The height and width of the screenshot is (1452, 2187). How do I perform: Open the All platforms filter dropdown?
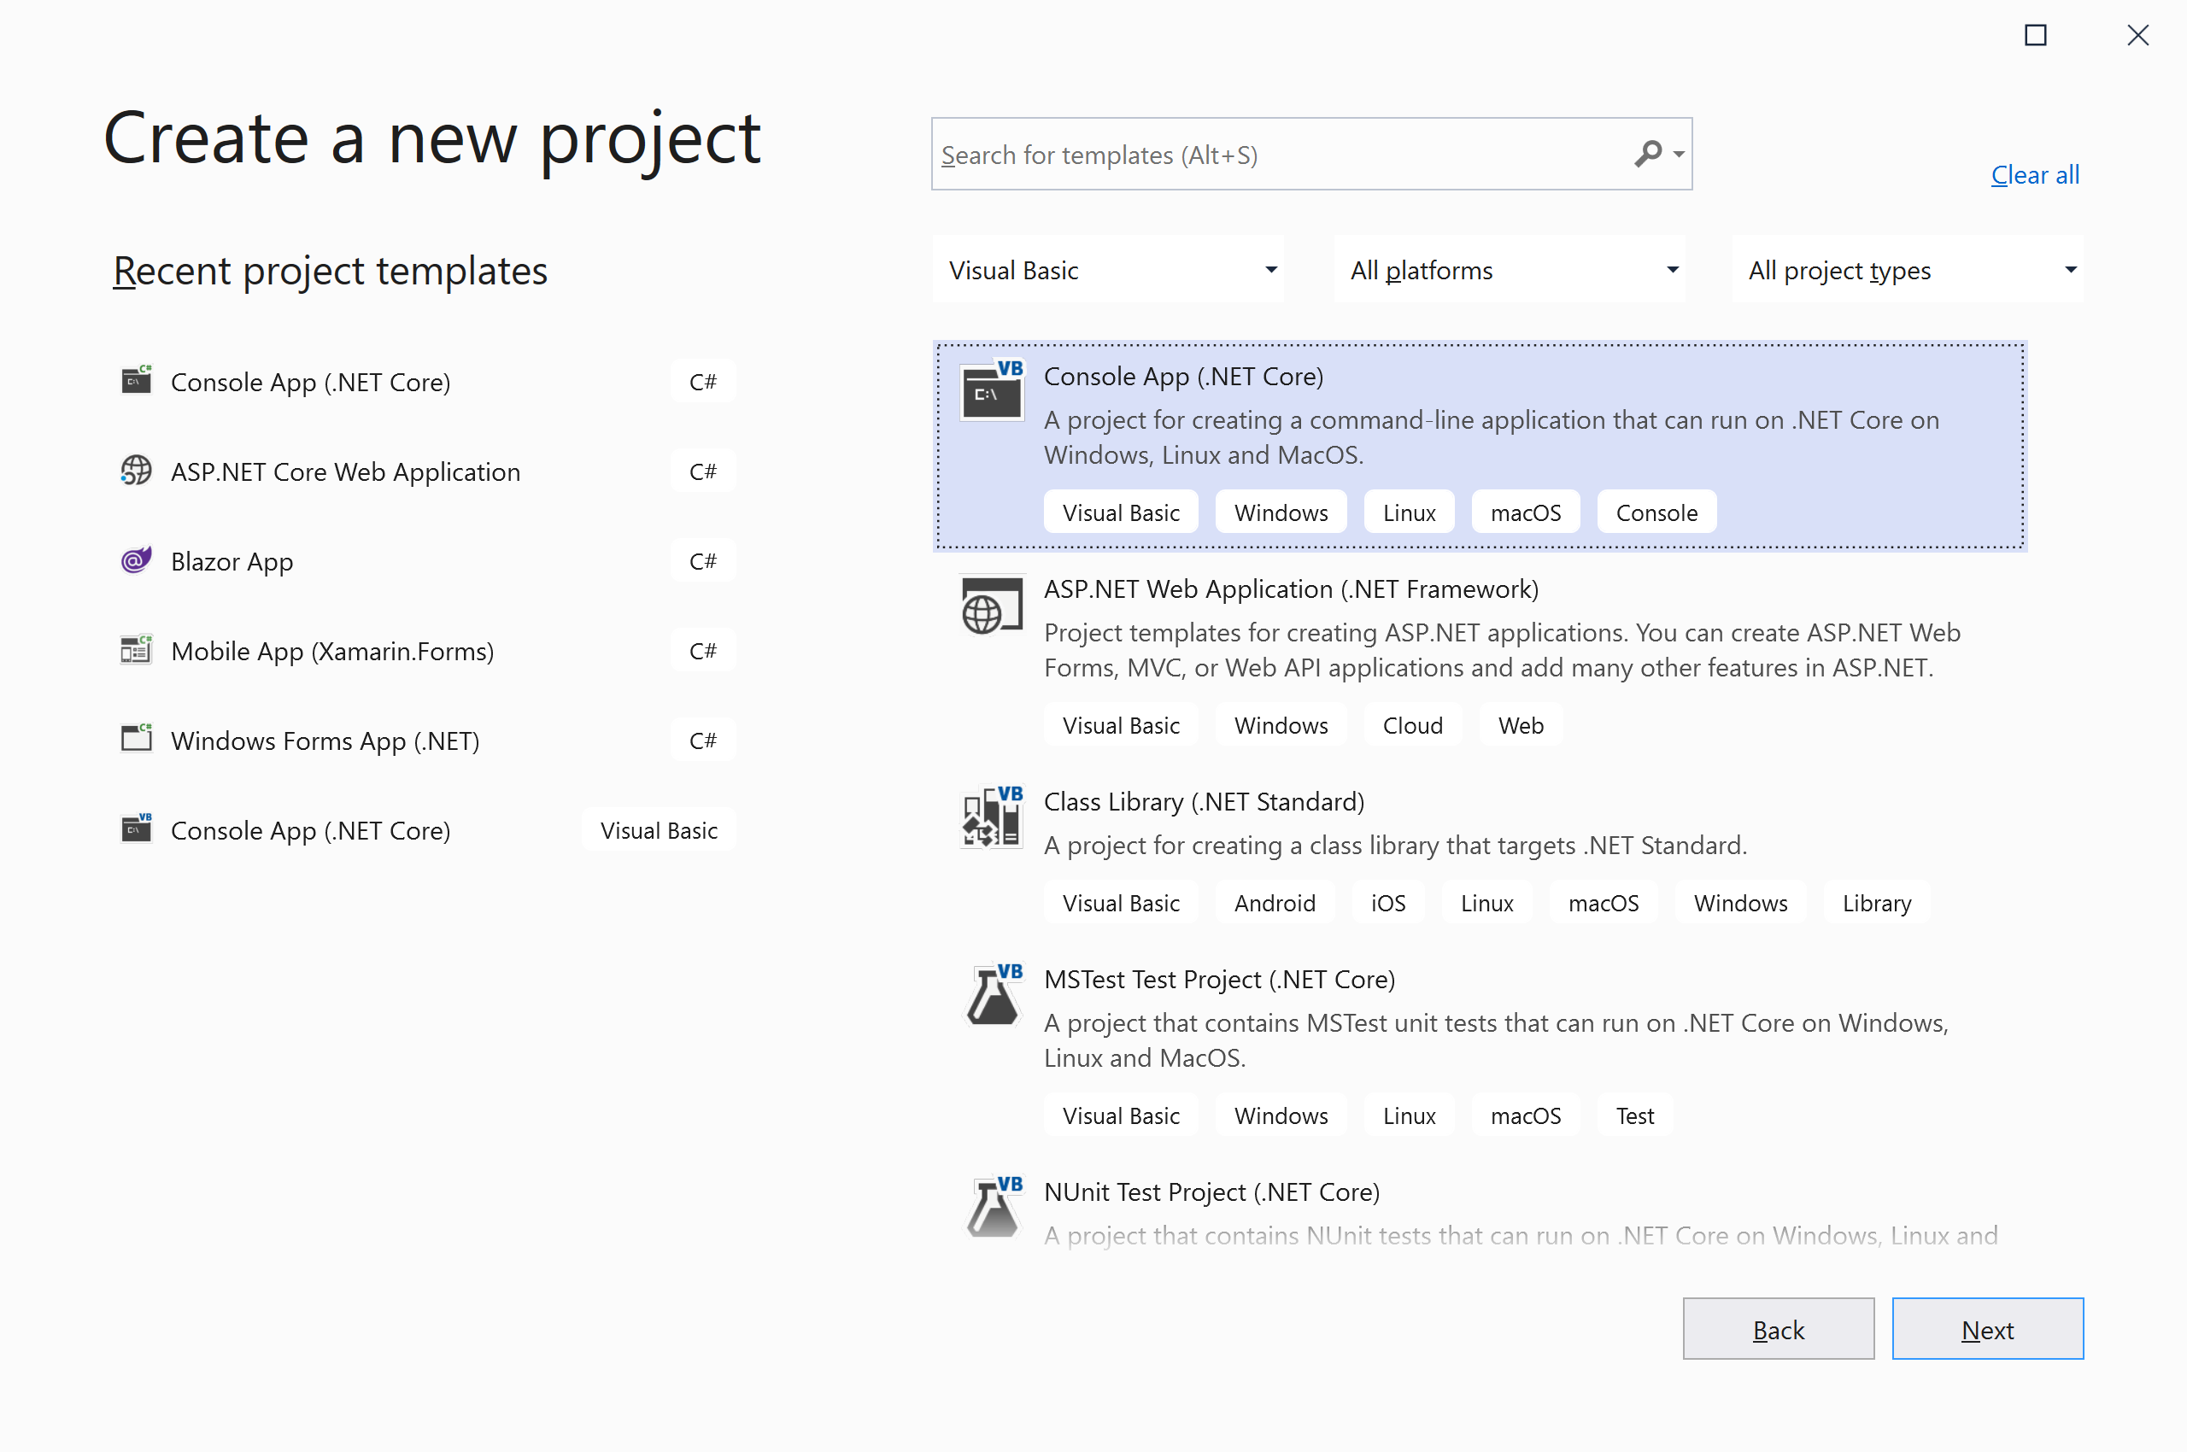click(x=1509, y=269)
